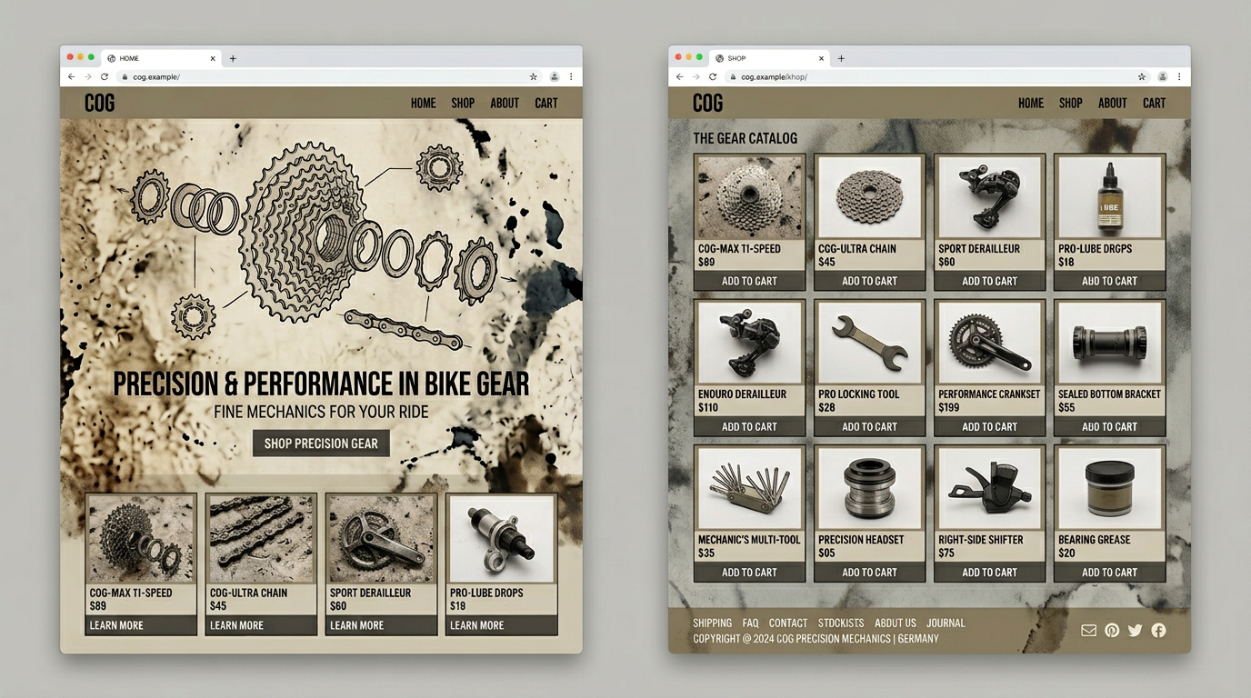Viewport: 1251px width, 698px height.
Task: Open the Pinterest icon in the footer
Action: 1112,631
